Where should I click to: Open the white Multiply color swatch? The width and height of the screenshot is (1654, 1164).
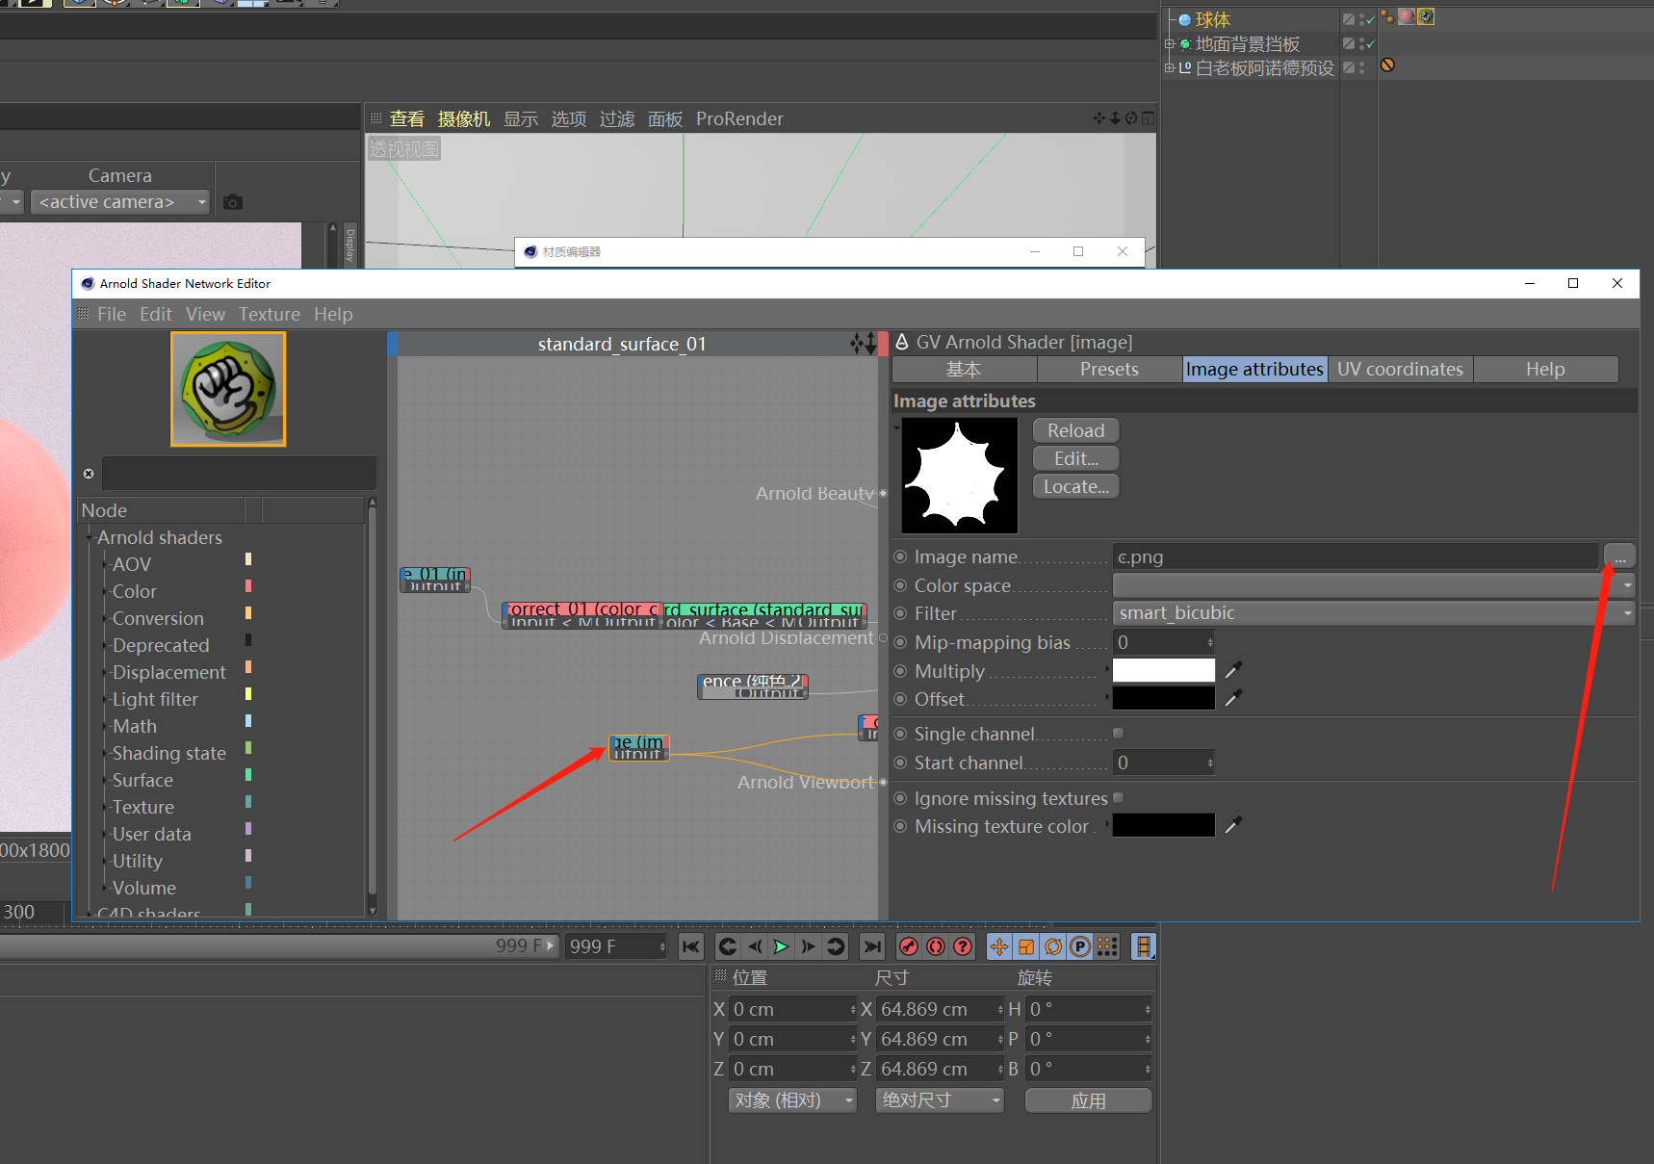tap(1164, 670)
